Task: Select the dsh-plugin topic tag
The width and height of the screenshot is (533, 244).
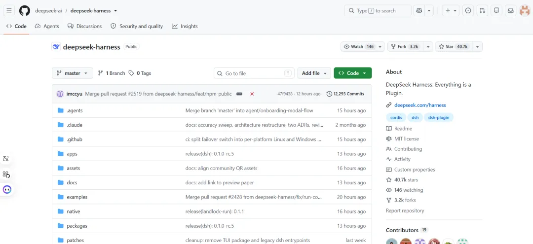Action: pyautogui.click(x=439, y=117)
